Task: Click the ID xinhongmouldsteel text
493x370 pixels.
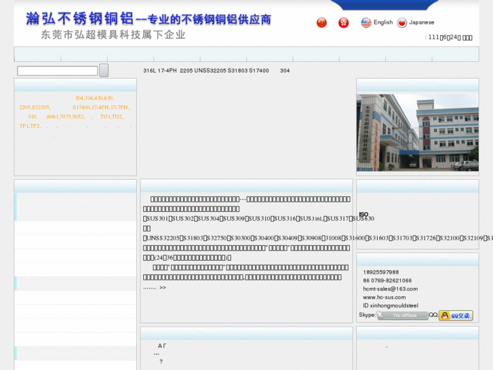Action: coord(391,306)
